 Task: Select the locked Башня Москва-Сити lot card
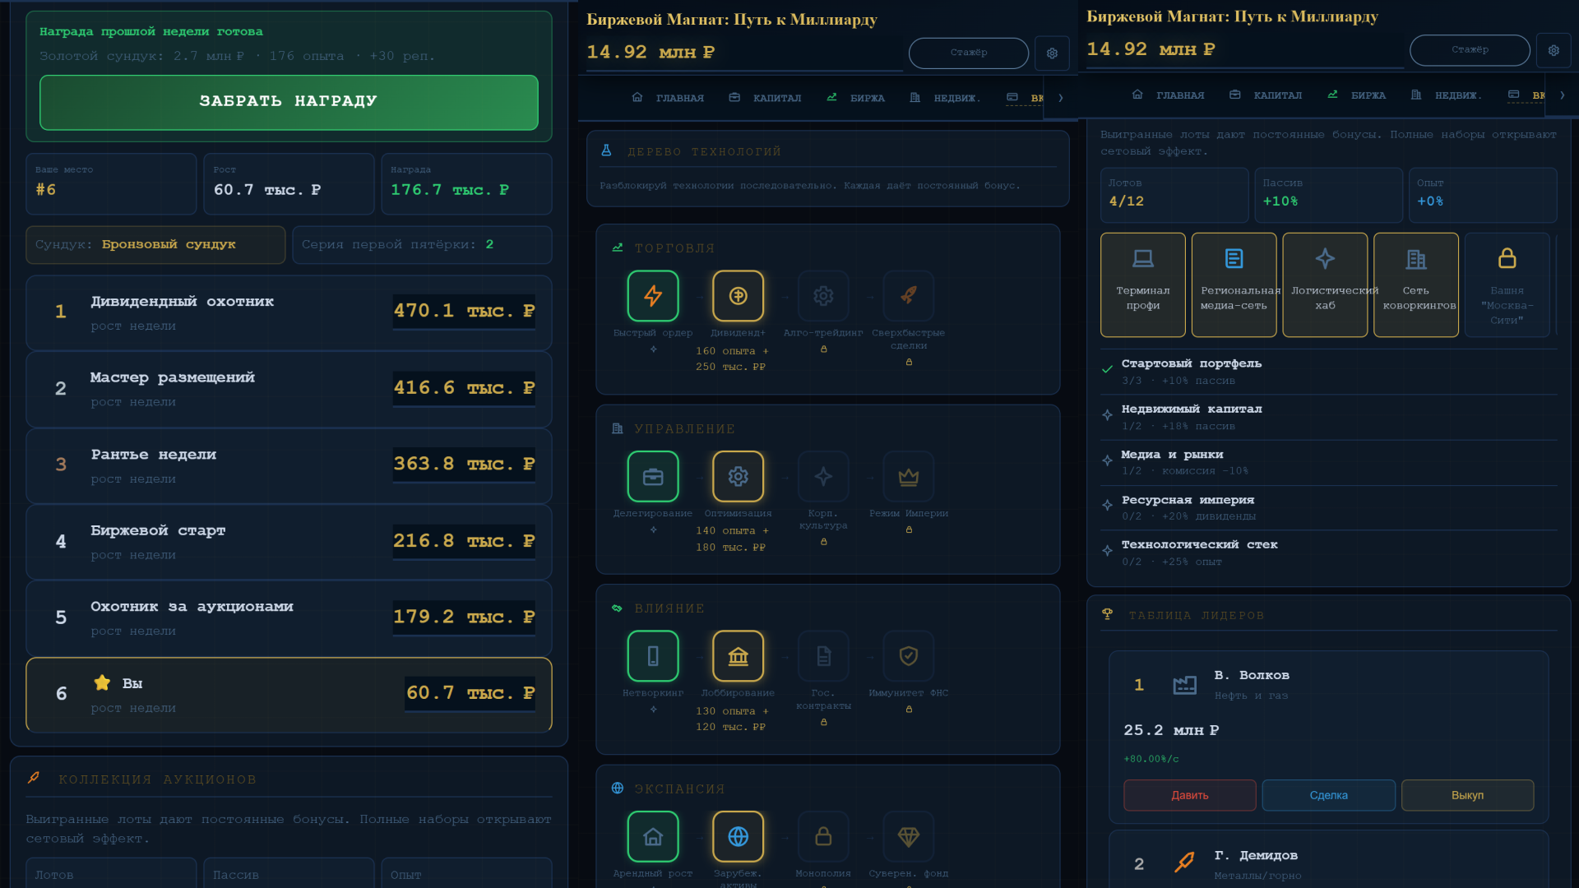point(1507,284)
